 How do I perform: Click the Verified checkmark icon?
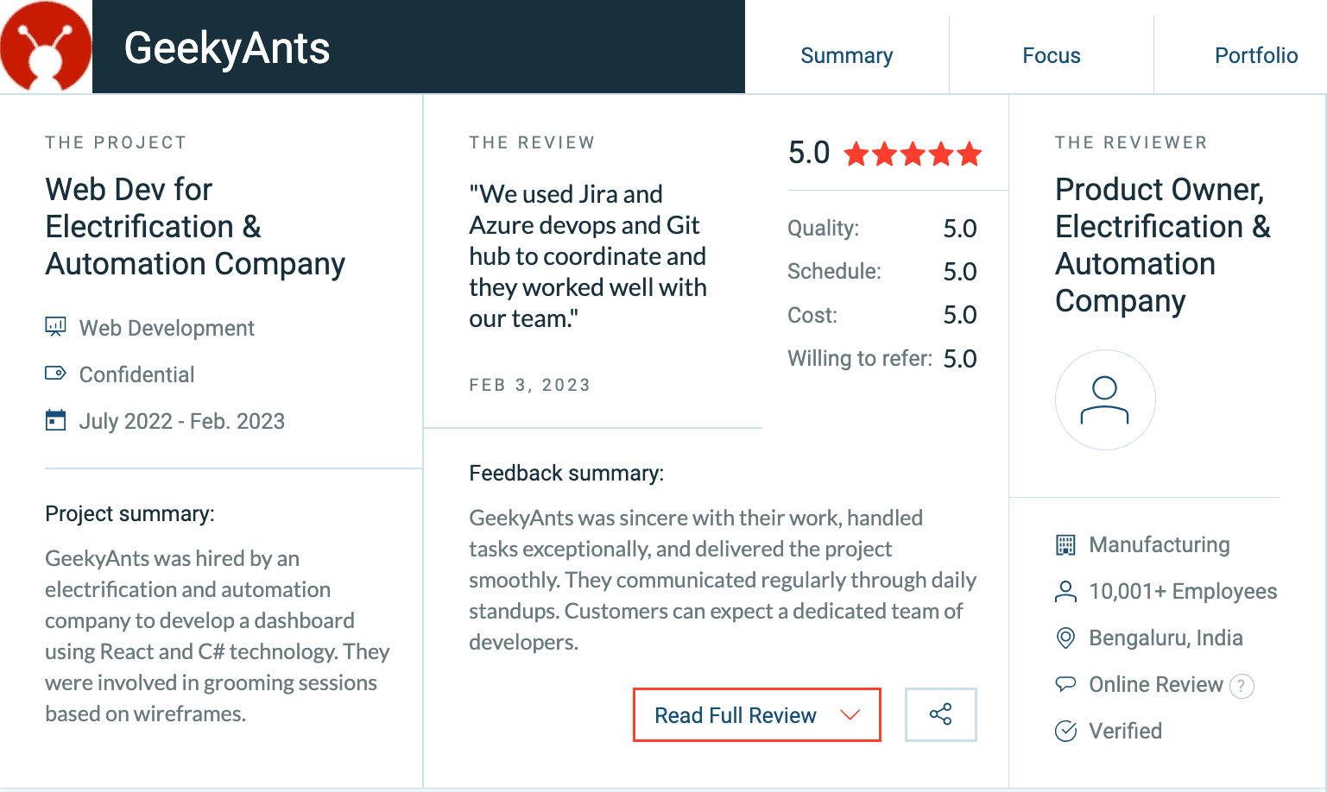click(x=1066, y=731)
